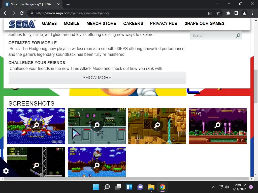Image resolution: width=258 pixels, height=193 pixels.
Task: Open the Chrome profile avatar icon
Action: [244, 13]
